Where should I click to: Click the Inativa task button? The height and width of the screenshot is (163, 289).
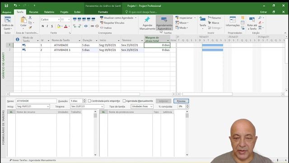pos(106,28)
